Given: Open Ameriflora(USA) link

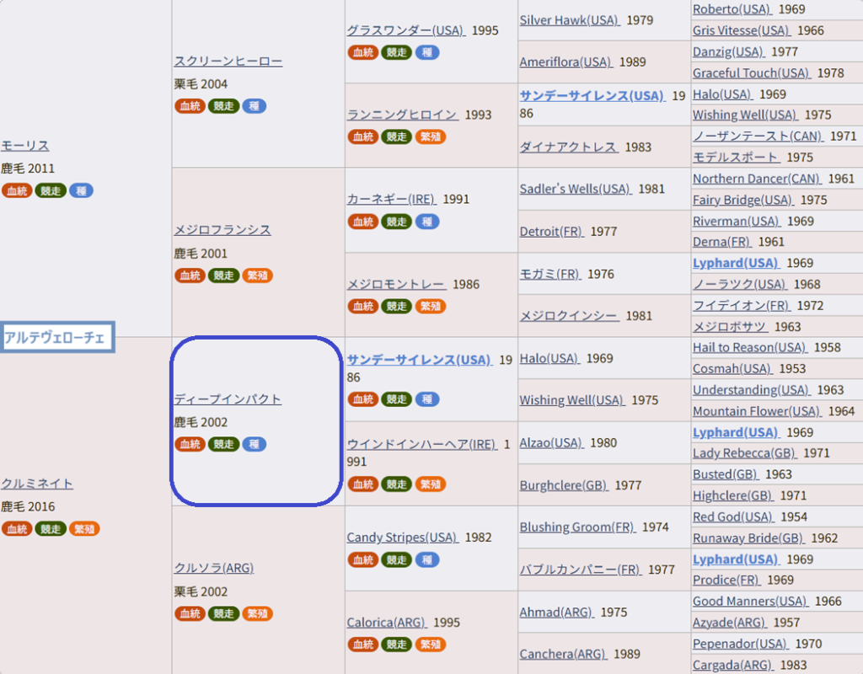Looking at the screenshot, I should (x=566, y=62).
